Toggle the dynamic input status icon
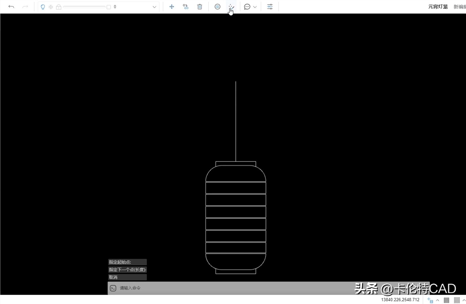The width and height of the screenshot is (466, 304). point(430,300)
